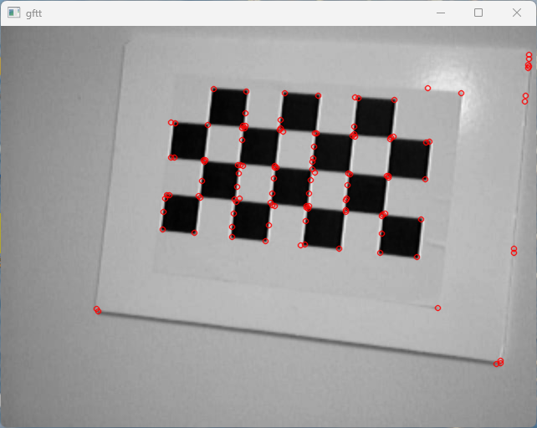Click the gftt window app icon
The image size is (537, 428).
pyautogui.click(x=13, y=13)
